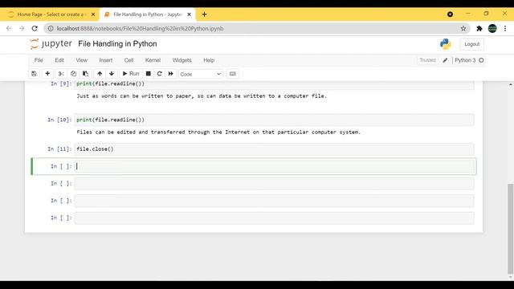Click the Python 3 kernel indicator circle

coord(481,60)
